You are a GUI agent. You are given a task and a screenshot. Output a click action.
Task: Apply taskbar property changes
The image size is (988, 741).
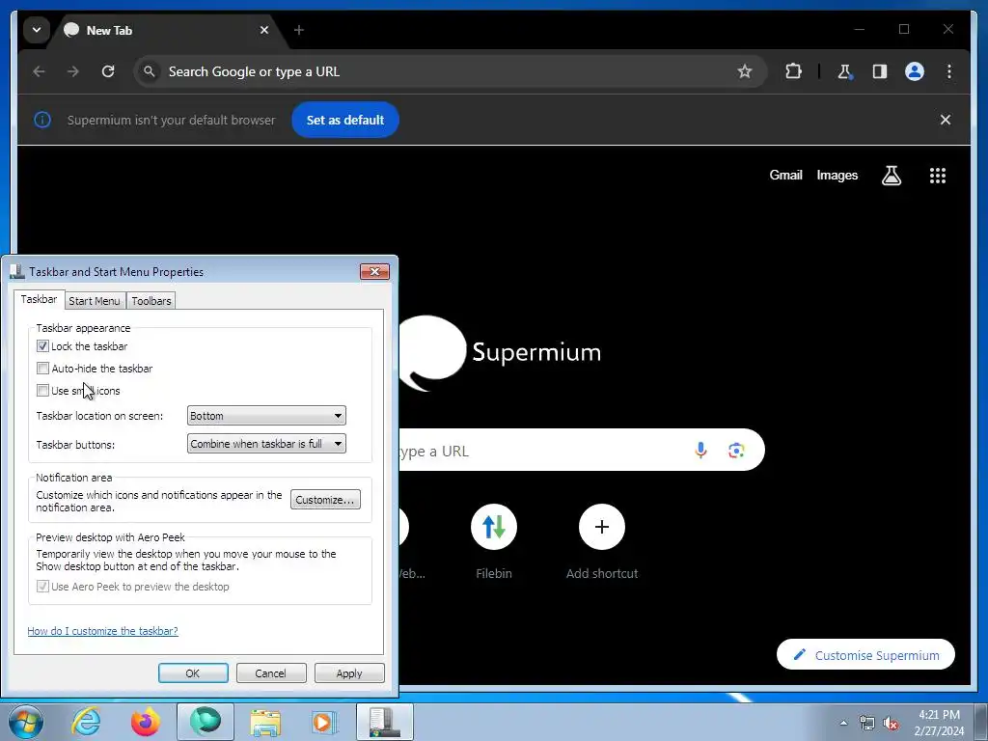click(x=349, y=672)
